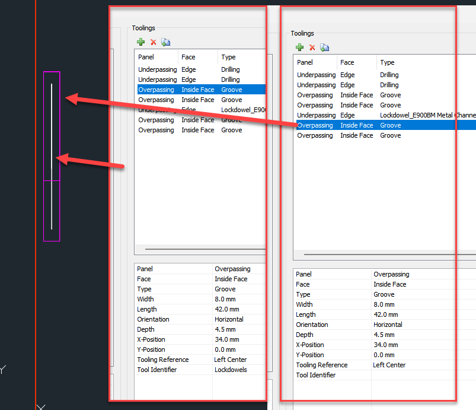Viewport: 476px width, 410px height.
Task: Click horizontal scrollbar under left toolings list
Action: (x=205, y=249)
